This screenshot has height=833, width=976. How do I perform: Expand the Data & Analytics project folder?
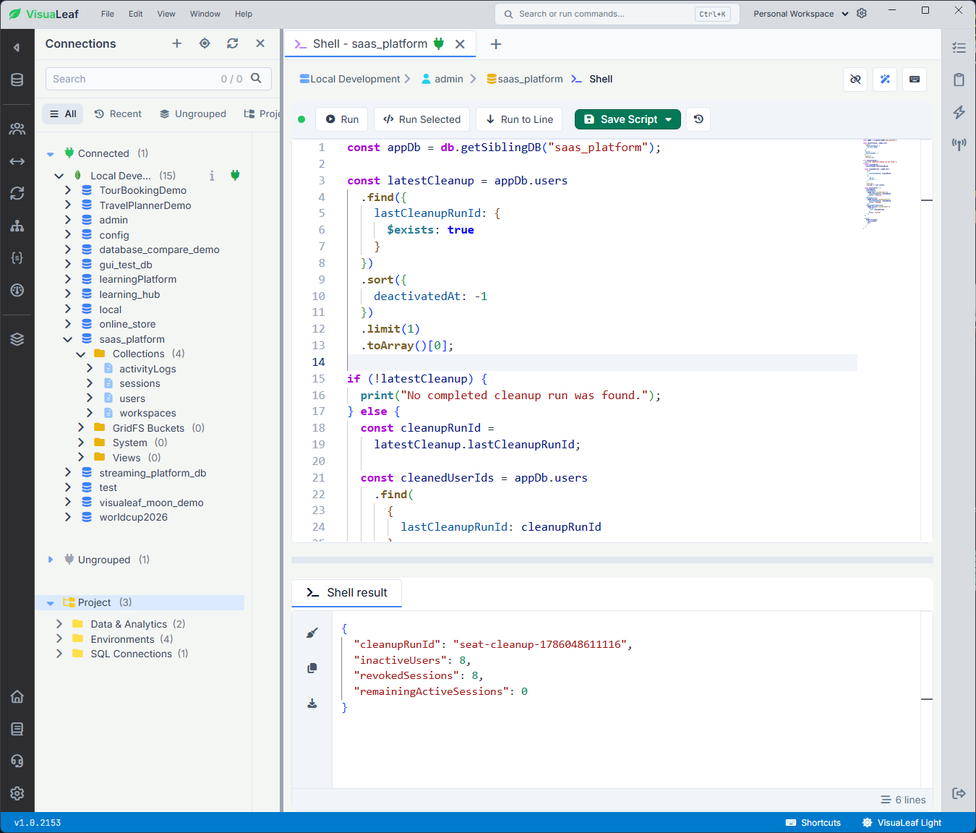click(59, 624)
